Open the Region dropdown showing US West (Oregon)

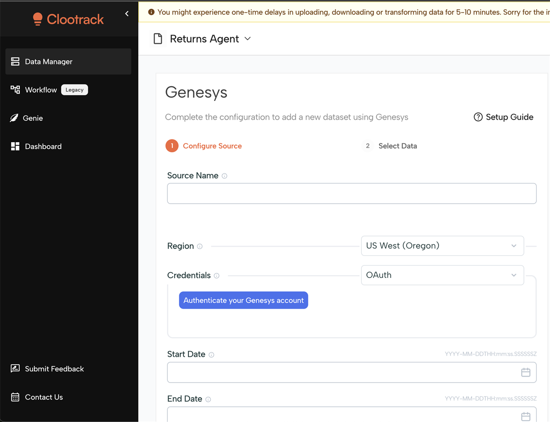click(442, 246)
